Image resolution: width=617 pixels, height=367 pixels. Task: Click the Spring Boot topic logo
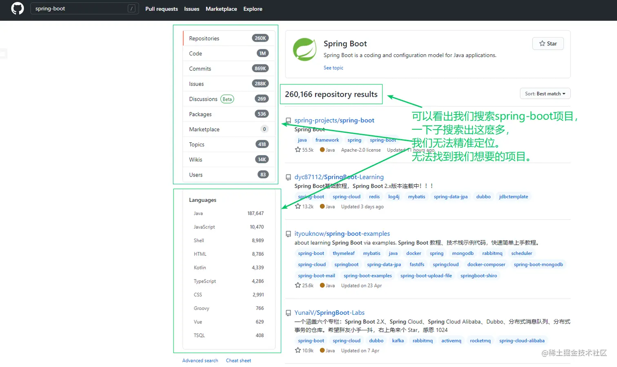[x=304, y=49]
